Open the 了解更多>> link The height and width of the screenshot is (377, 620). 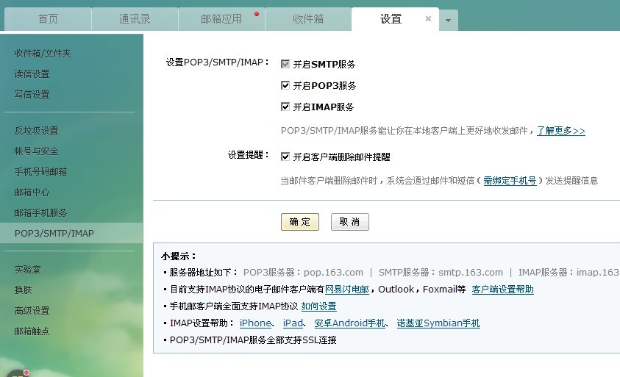560,131
